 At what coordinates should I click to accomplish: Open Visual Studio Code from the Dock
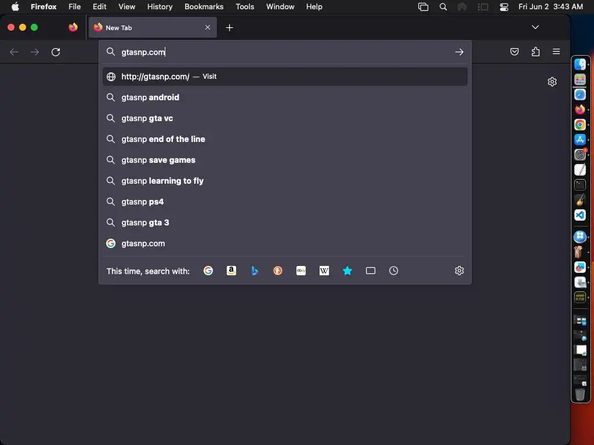click(580, 215)
